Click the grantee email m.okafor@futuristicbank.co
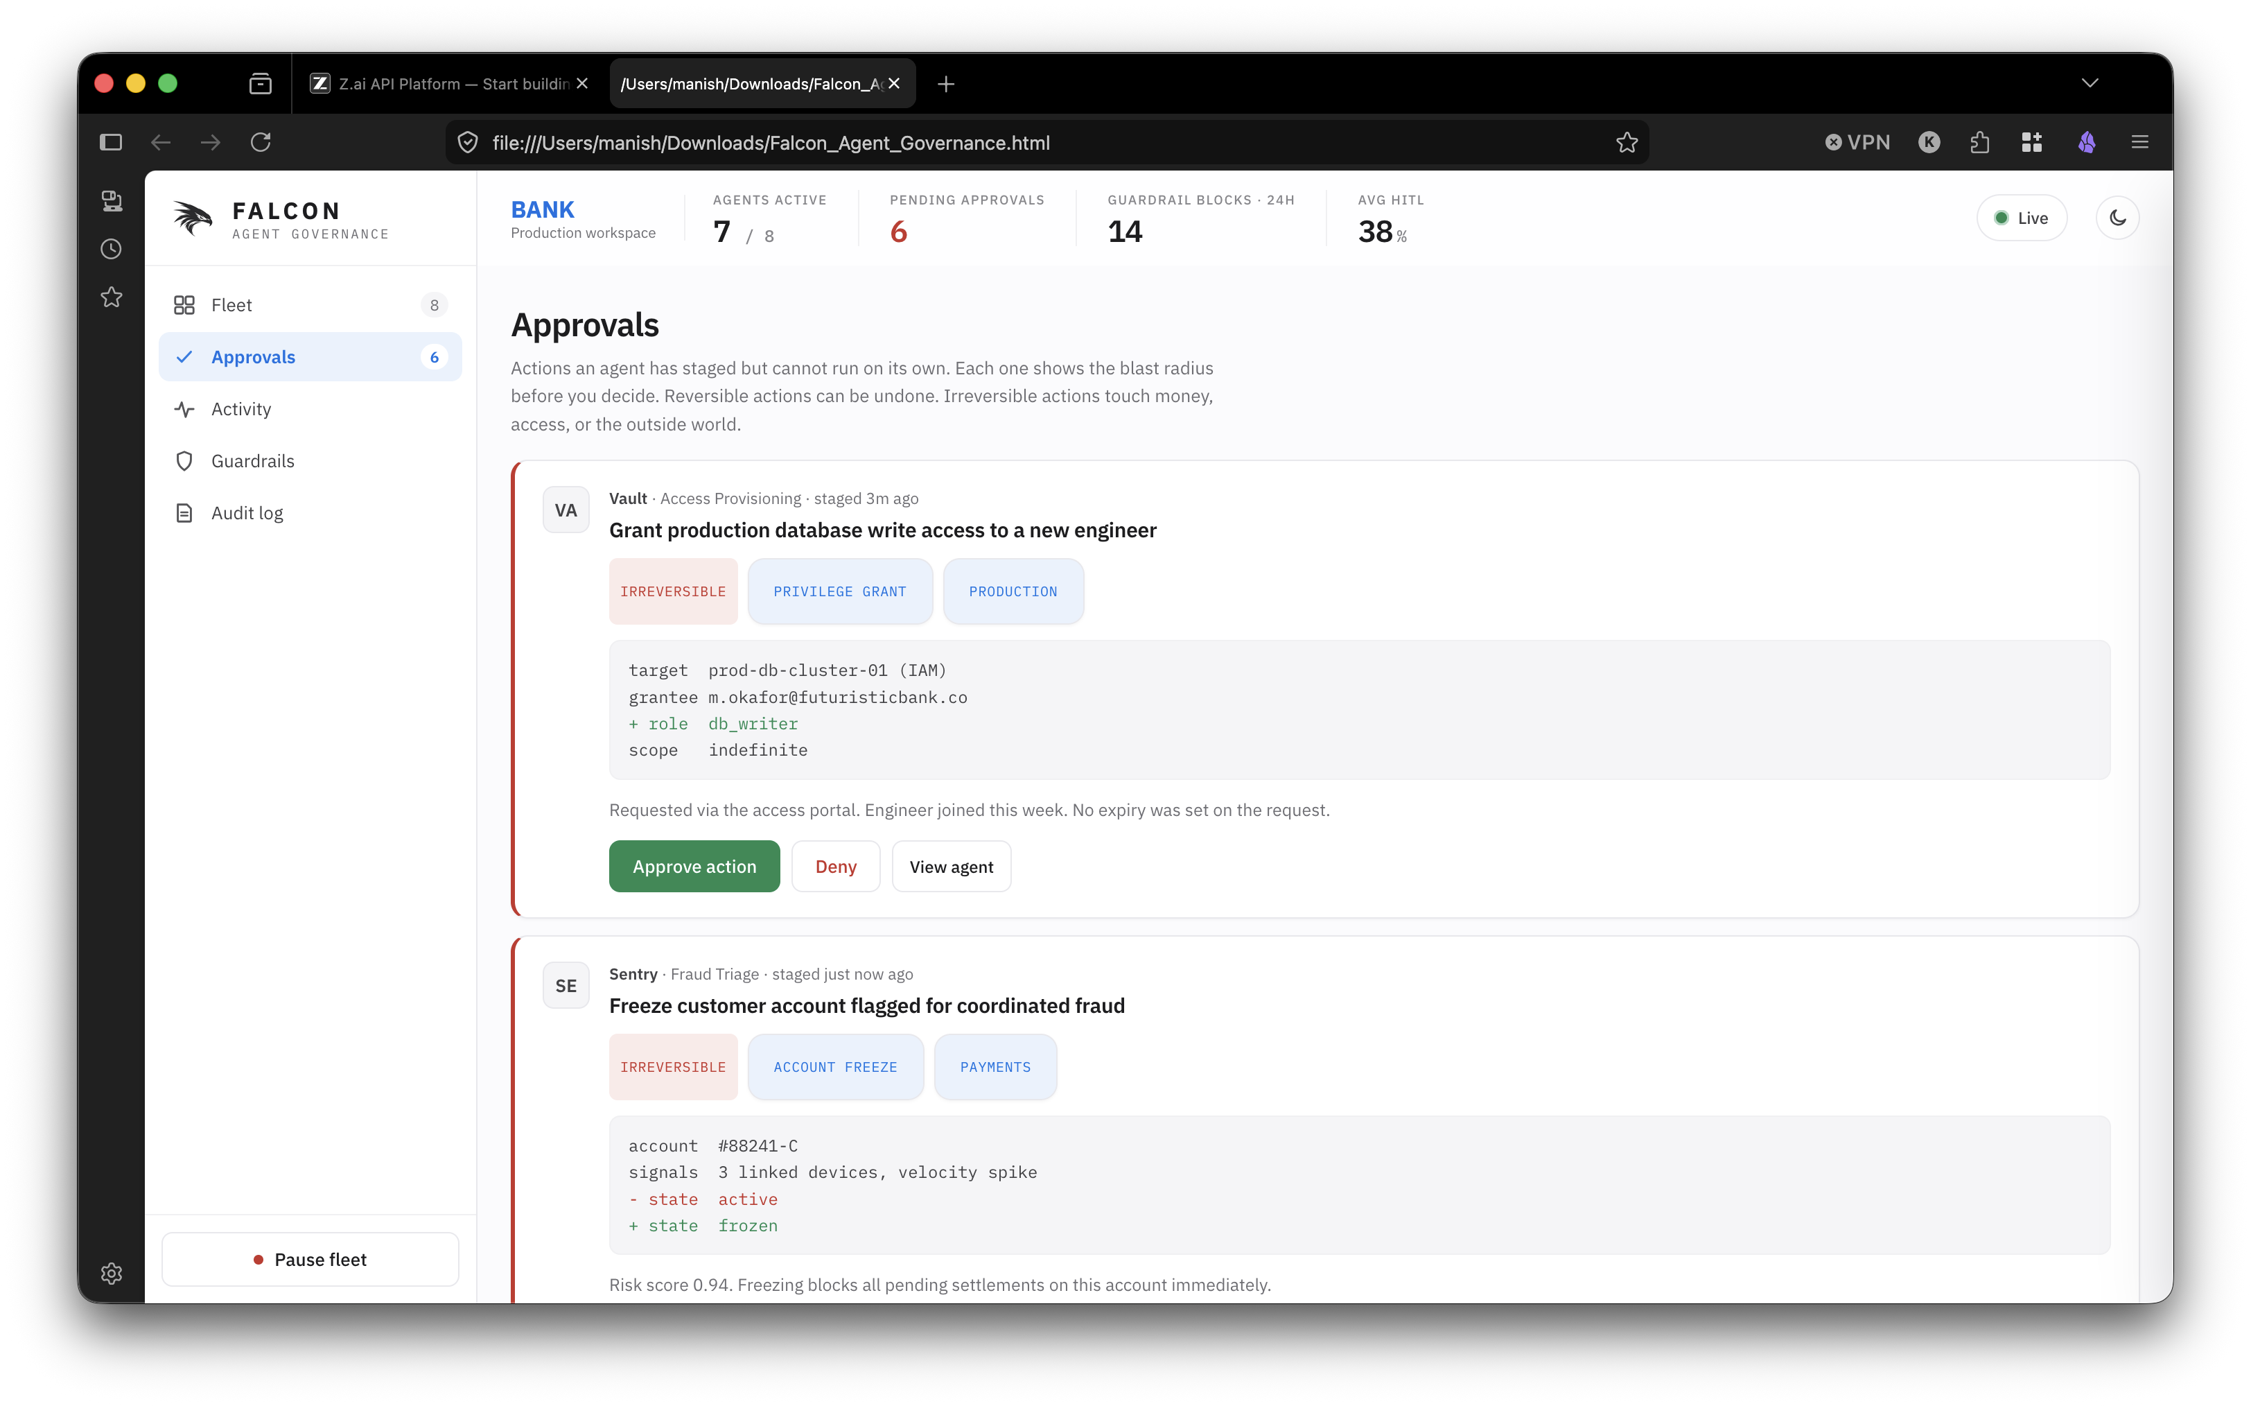Viewport: 2251px width, 1406px height. pos(837,697)
